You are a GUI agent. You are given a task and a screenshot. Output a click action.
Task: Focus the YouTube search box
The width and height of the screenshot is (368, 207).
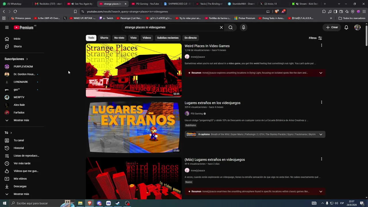pyautogui.click(x=171, y=27)
